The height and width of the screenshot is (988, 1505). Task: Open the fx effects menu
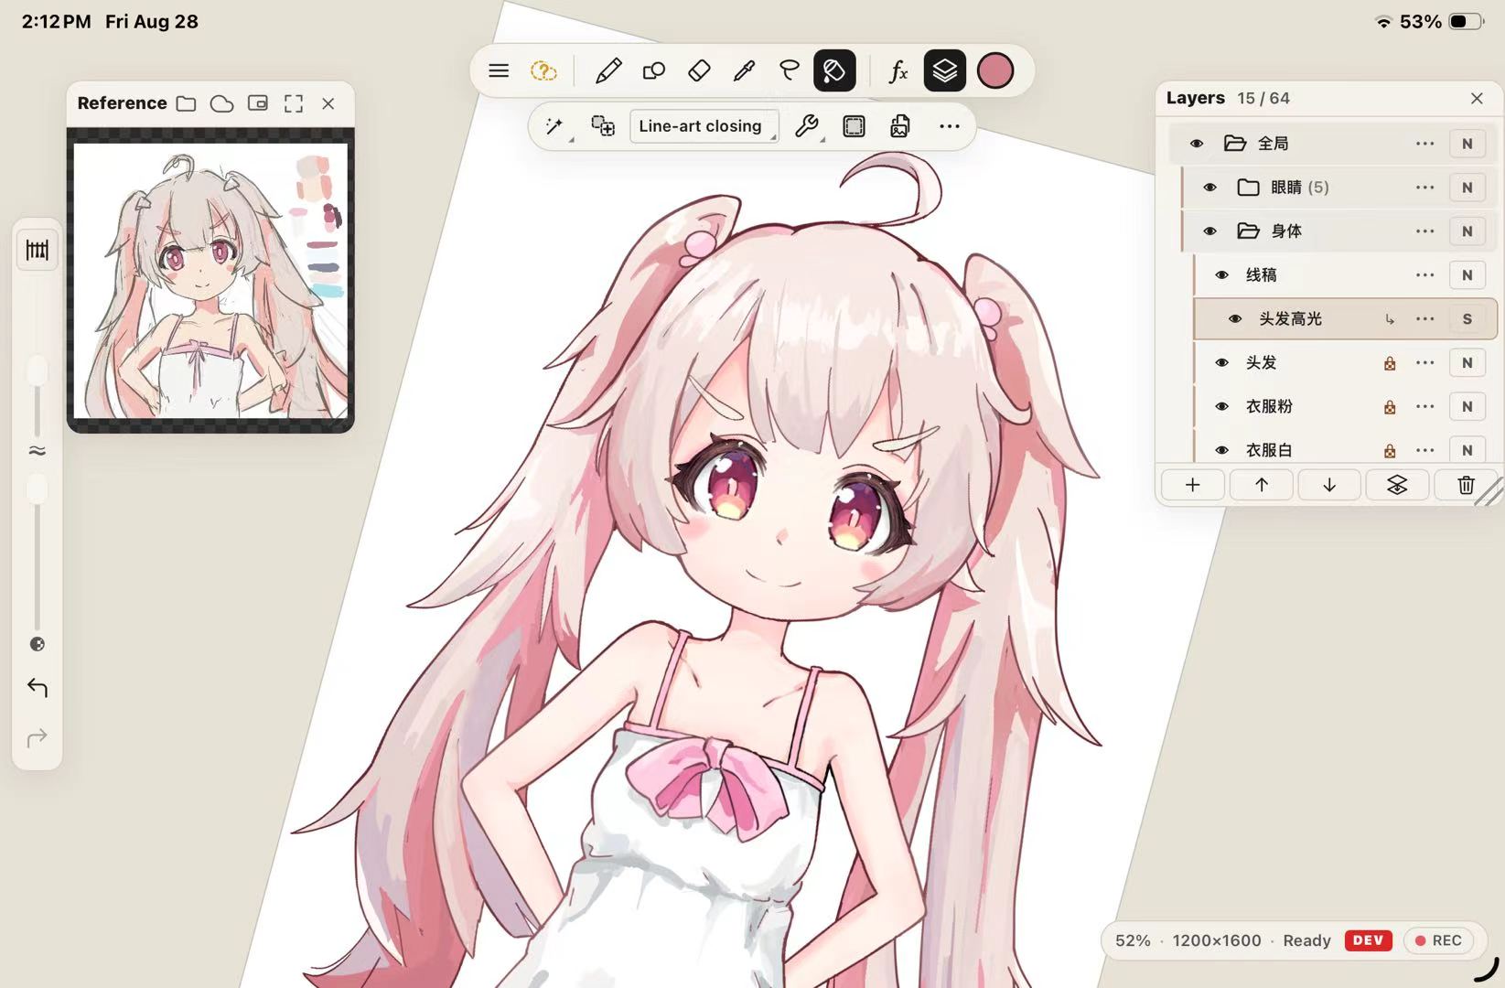tap(898, 70)
